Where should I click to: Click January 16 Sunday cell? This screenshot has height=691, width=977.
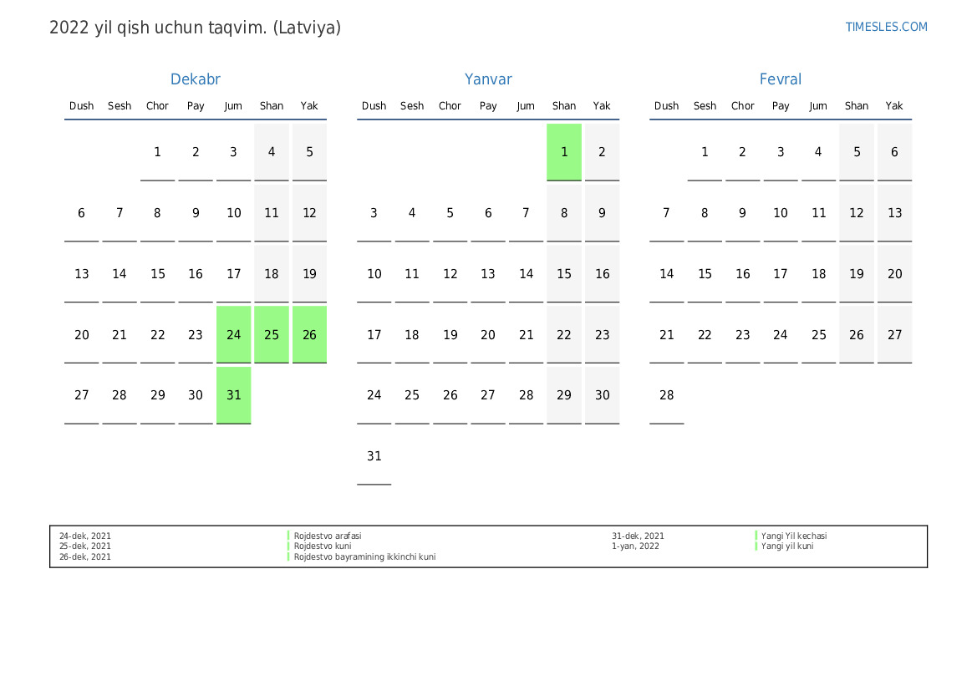[602, 273]
